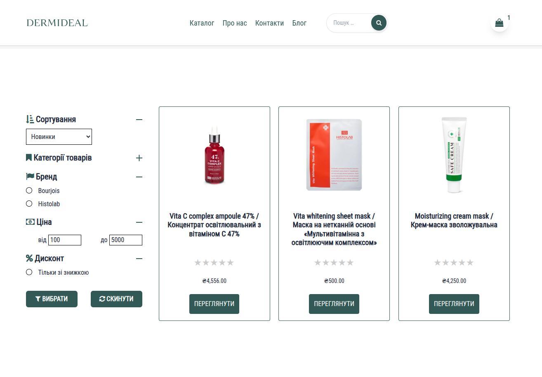Expand the Категорії товарів section
Viewport: 542px width, 377px height.
(x=139, y=158)
